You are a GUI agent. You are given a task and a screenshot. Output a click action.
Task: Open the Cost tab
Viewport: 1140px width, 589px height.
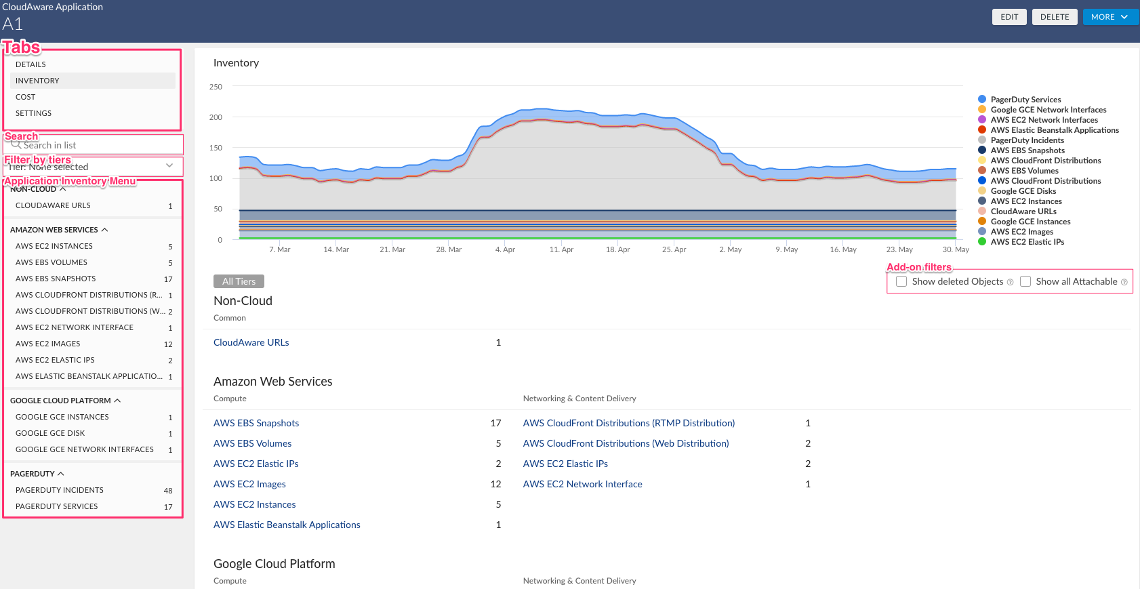[93, 97]
